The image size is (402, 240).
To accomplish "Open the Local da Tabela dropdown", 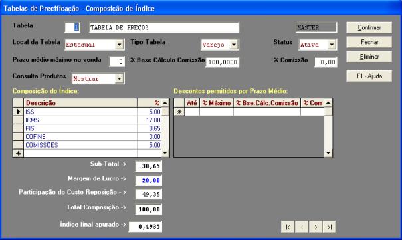I will [119, 45].
